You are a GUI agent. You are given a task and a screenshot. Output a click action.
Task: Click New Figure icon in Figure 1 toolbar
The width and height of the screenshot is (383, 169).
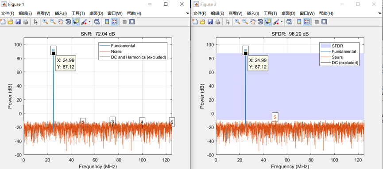(x=3, y=22)
